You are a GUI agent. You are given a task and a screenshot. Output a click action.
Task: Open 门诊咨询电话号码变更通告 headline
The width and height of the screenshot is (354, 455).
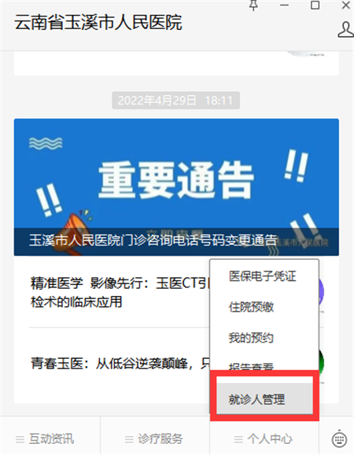click(153, 240)
